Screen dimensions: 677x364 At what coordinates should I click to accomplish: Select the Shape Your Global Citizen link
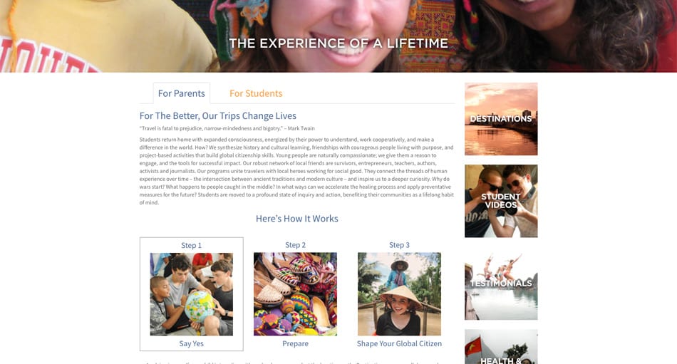pos(399,344)
